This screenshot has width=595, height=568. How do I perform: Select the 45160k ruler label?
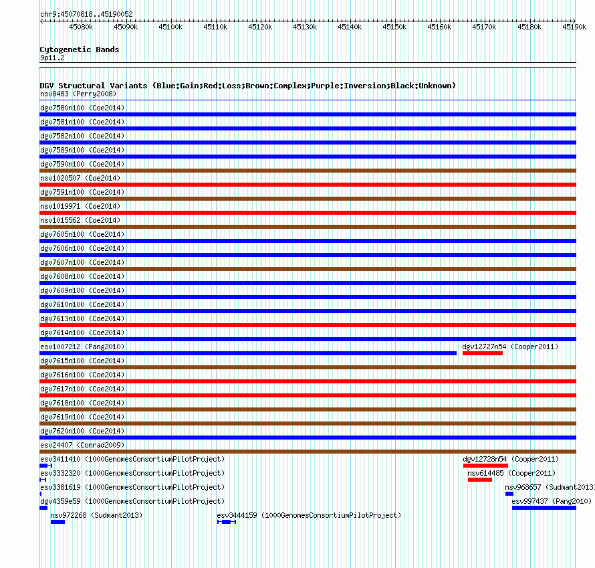[x=439, y=27]
